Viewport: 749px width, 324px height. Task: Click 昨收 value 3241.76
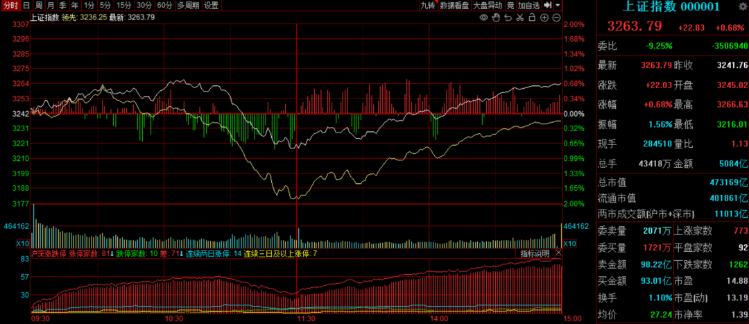click(x=733, y=65)
